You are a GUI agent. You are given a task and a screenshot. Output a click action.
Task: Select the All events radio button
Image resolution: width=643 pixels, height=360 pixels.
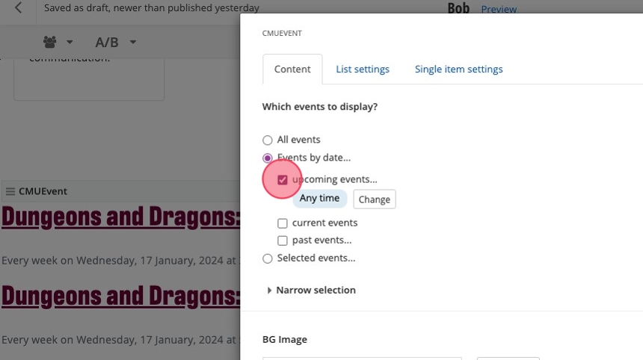[x=268, y=140]
